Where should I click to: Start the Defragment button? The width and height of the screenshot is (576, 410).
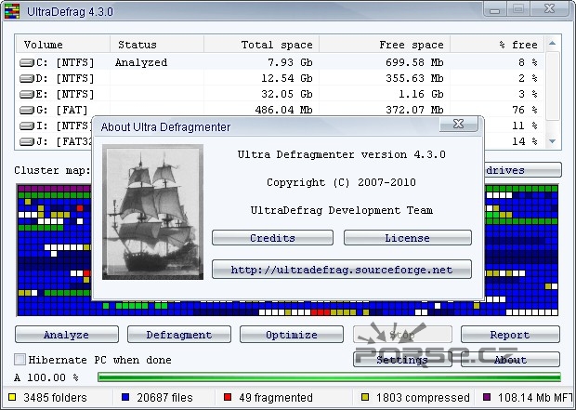[179, 335]
